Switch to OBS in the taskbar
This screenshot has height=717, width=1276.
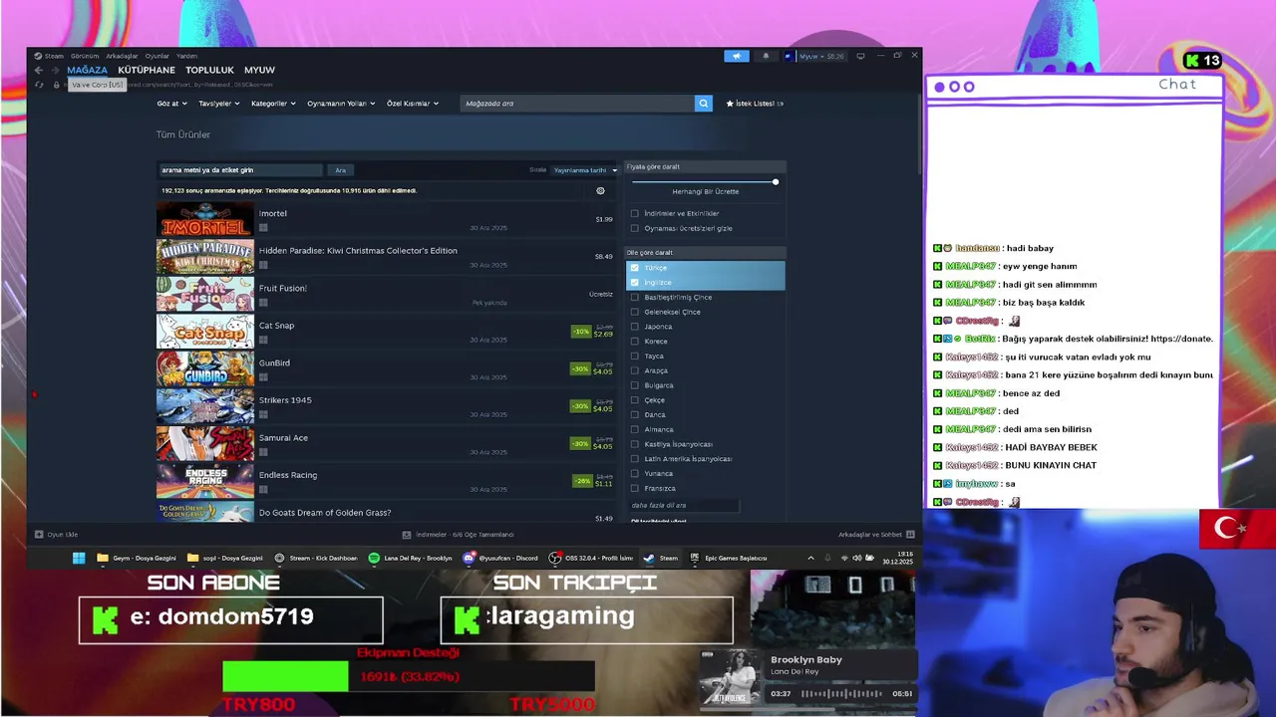(592, 558)
